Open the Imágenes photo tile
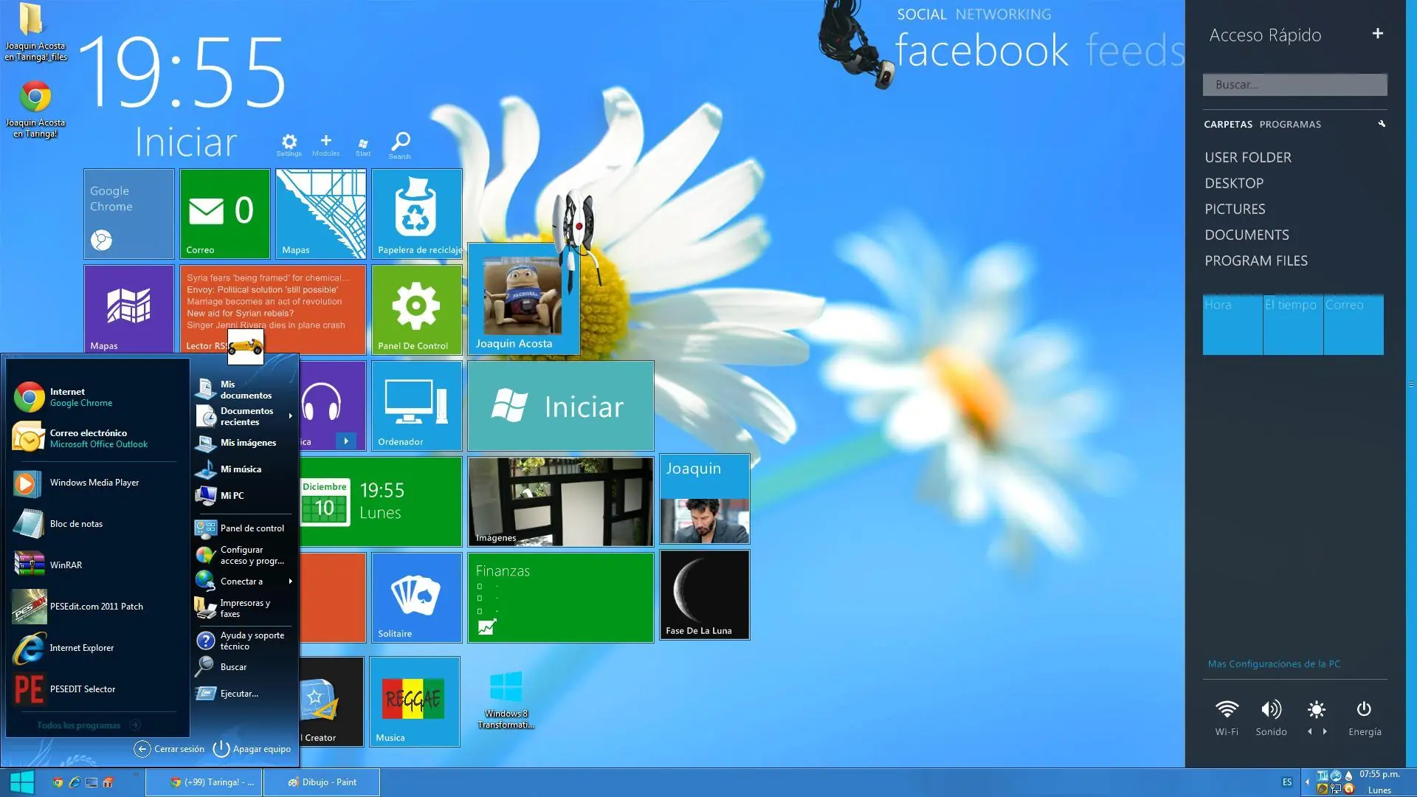 click(x=561, y=501)
